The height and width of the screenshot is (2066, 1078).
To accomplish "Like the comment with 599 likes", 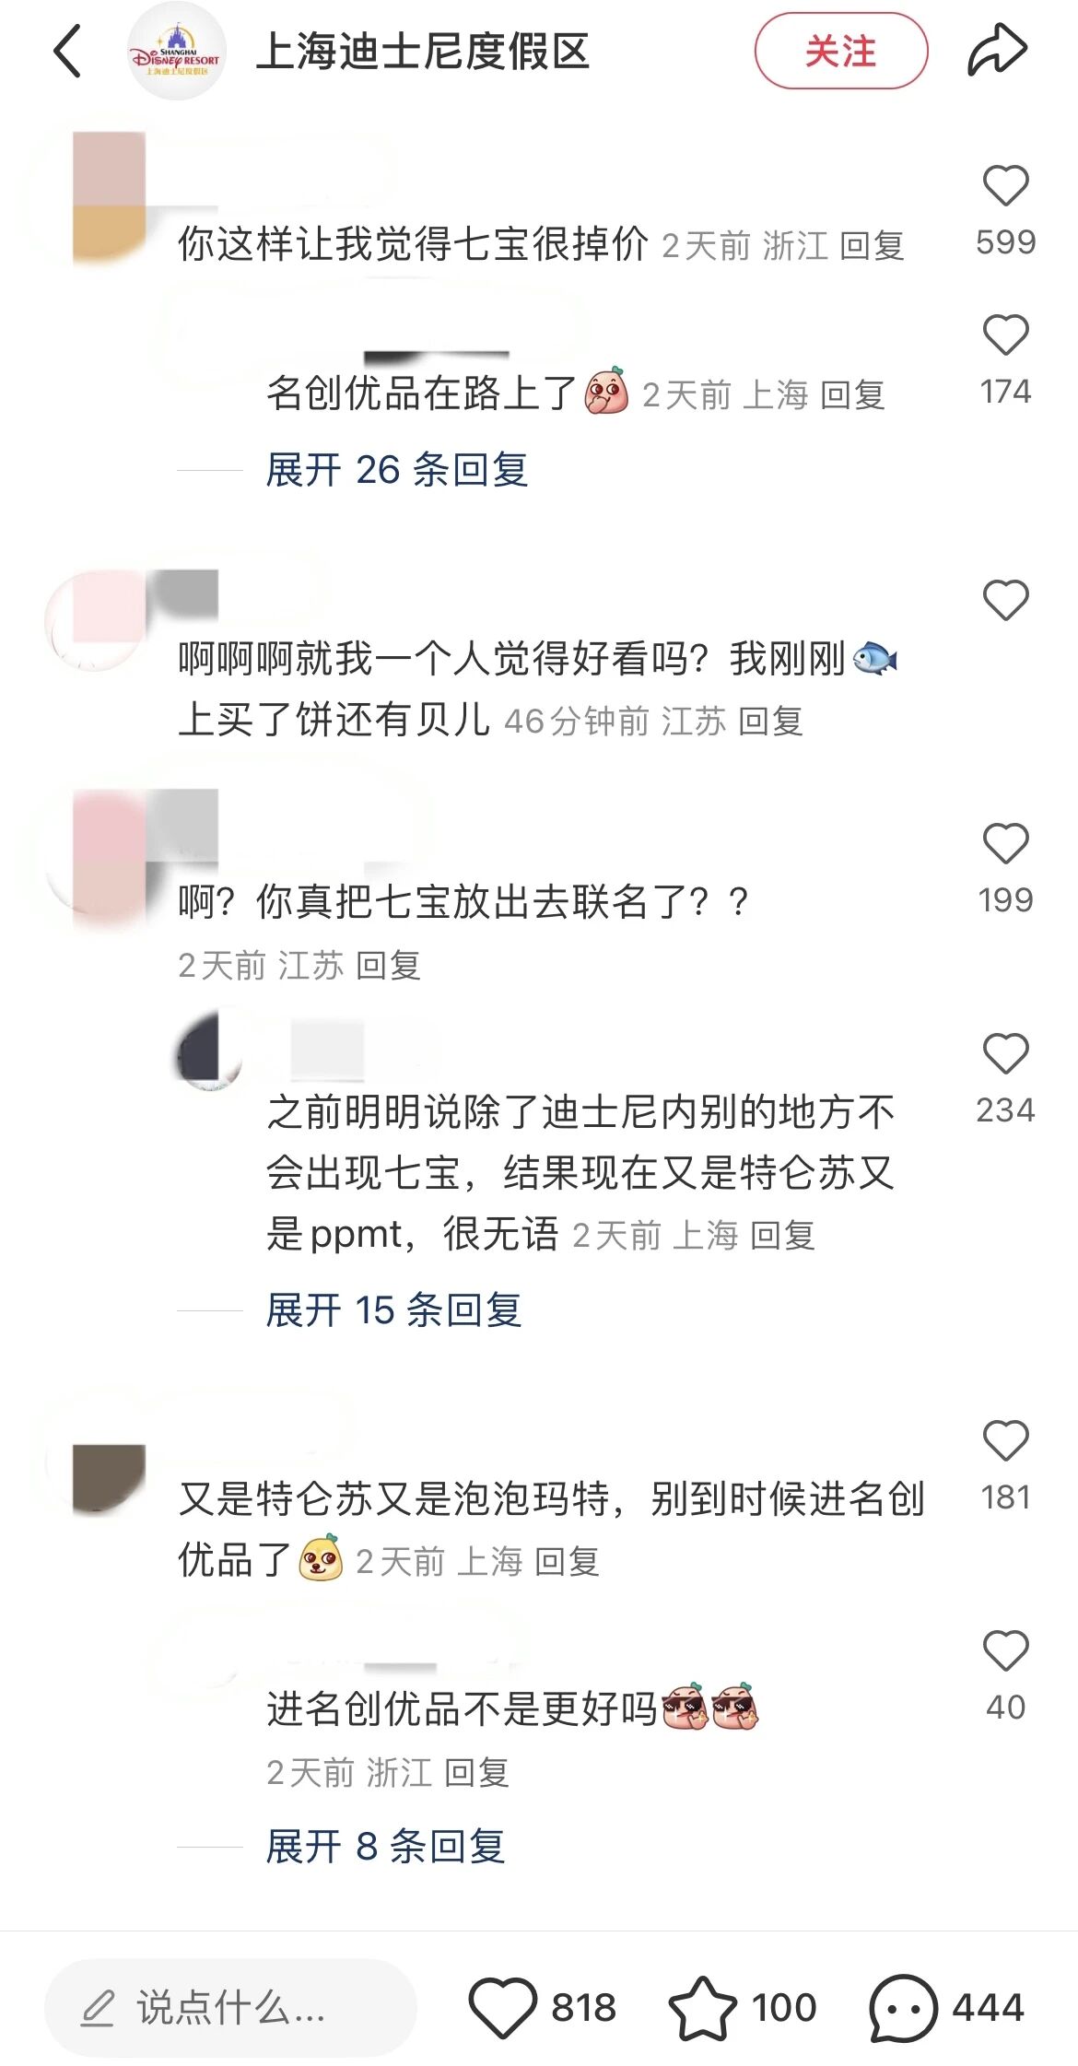I will (x=1005, y=185).
